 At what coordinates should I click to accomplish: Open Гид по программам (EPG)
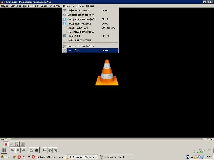tap(90, 32)
